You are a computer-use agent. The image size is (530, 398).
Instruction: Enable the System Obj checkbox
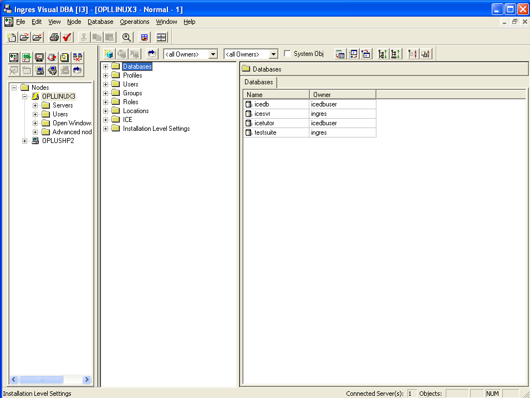[287, 53]
